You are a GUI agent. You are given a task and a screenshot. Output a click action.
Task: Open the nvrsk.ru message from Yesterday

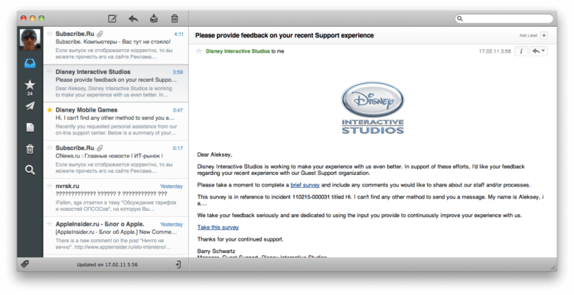tap(116, 197)
